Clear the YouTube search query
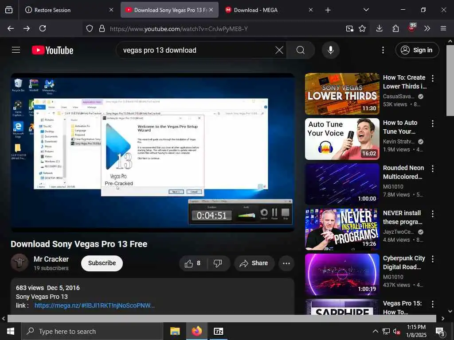This screenshot has height=340, width=454. (279, 50)
